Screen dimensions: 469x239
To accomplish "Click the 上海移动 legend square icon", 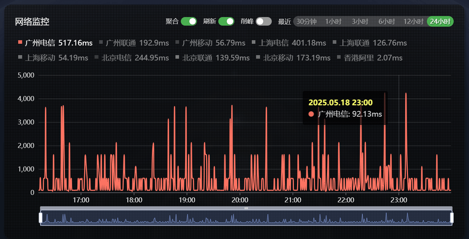I will point(20,57).
